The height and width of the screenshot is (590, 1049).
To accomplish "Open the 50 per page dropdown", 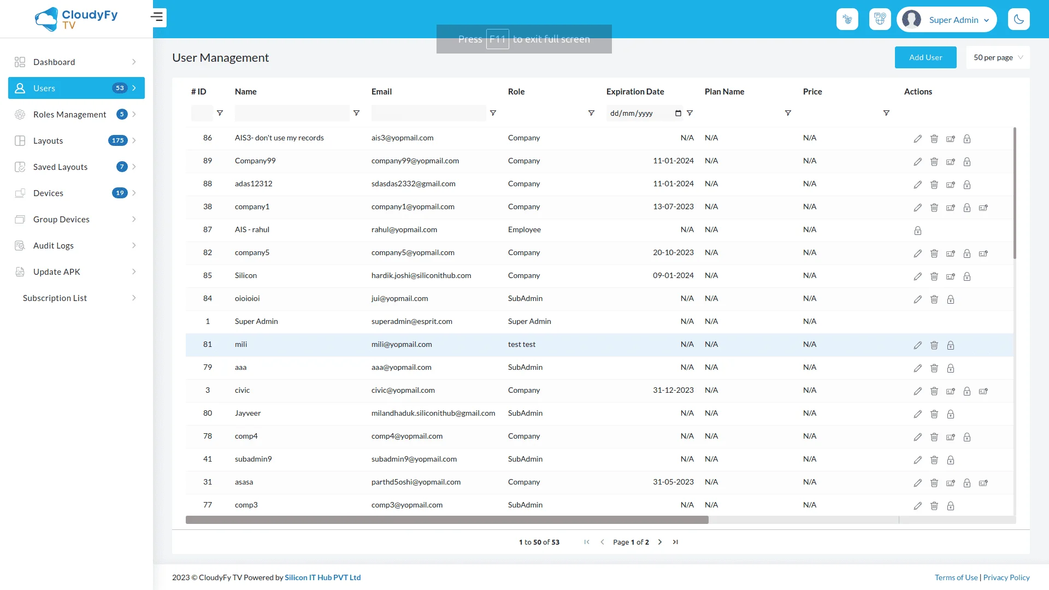I will [x=998, y=57].
